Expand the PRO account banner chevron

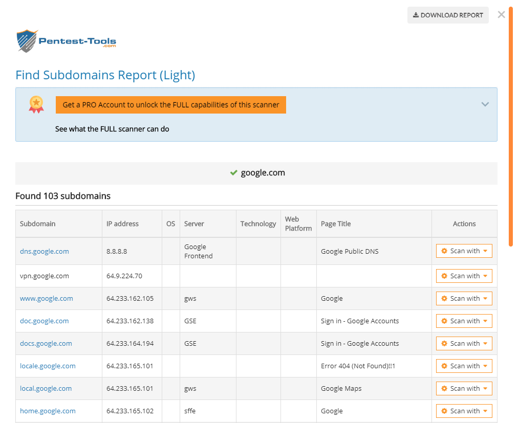[485, 104]
